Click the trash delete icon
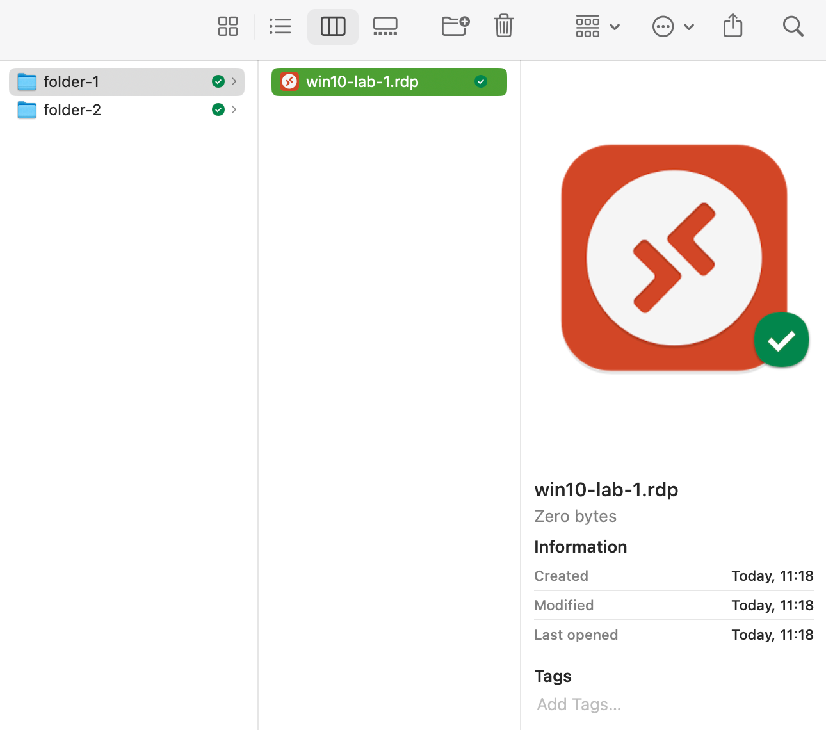Screen dimensions: 826x730 504,26
